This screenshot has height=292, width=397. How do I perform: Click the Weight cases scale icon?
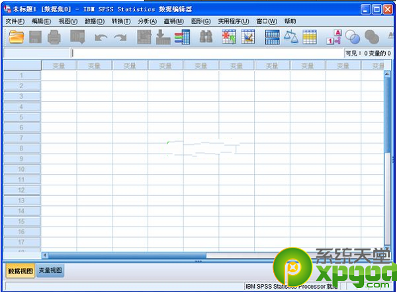(x=291, y=37)
